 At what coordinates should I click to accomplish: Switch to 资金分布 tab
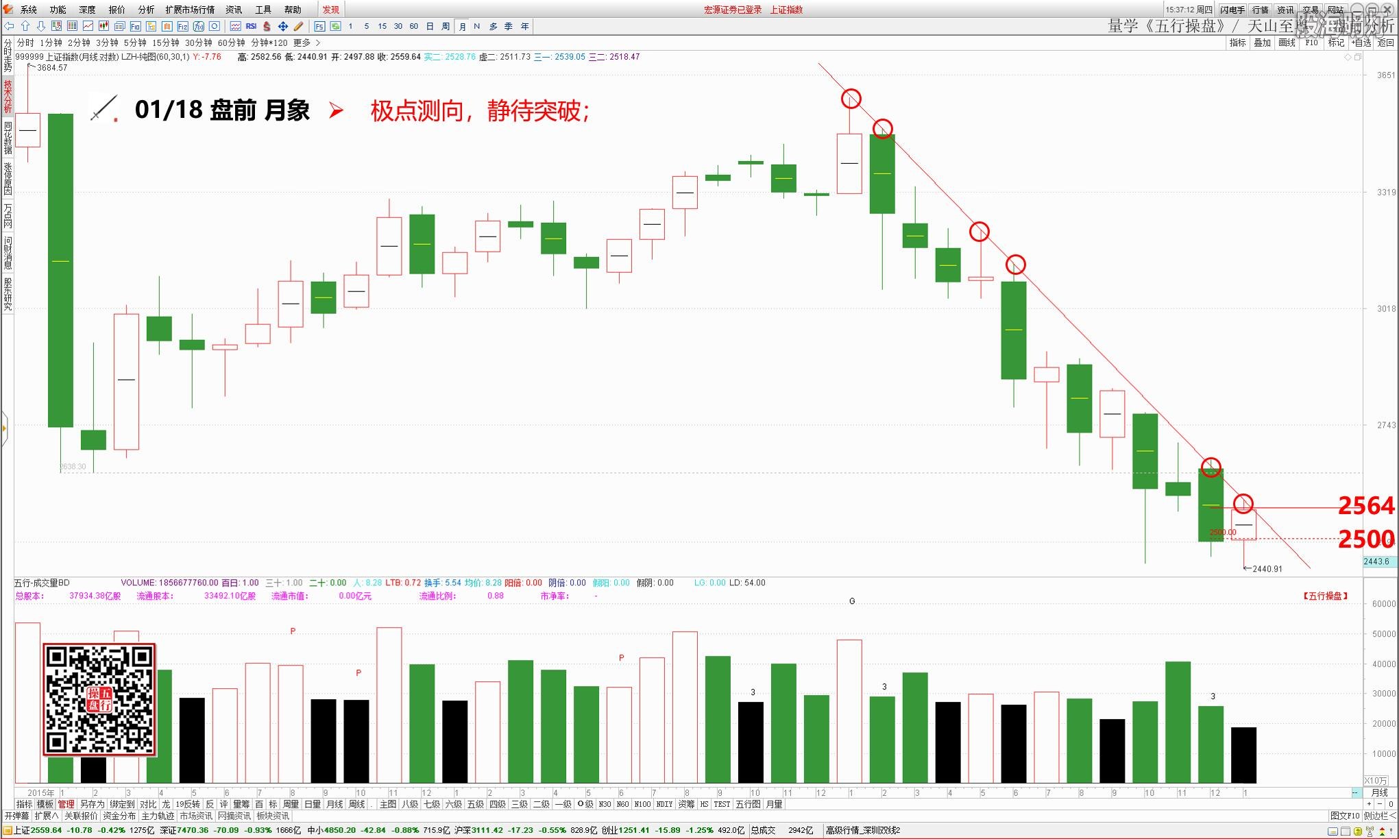(119, 816)
